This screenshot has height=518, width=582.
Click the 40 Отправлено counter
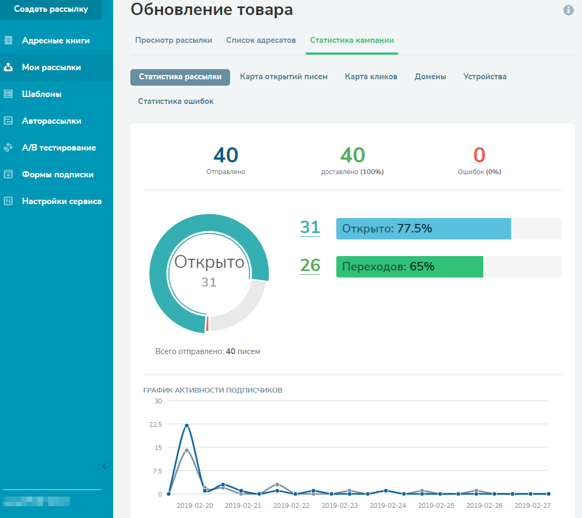coord(226,160)
